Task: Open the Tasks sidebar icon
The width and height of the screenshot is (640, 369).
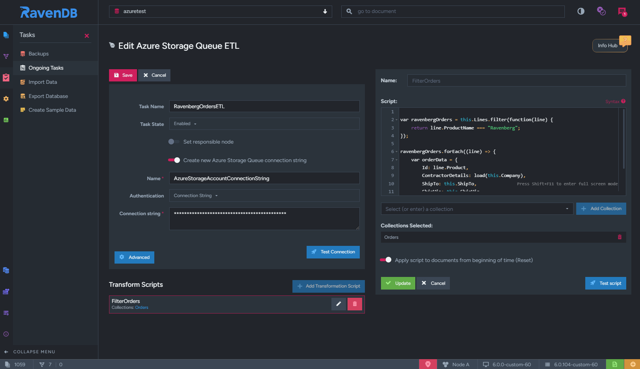Action: (x=6, y=77)
